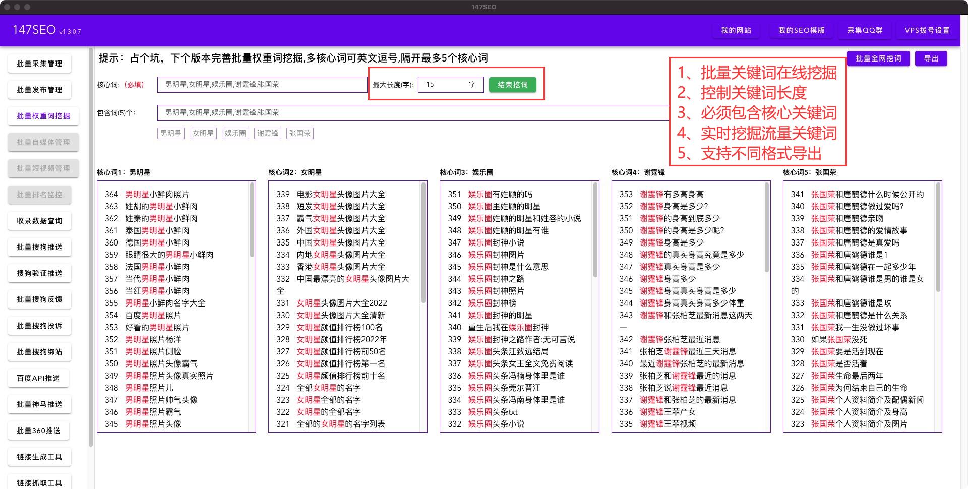Start 批量全网挖词 with the purple button

pyautogui.click(x=878, y=58)
